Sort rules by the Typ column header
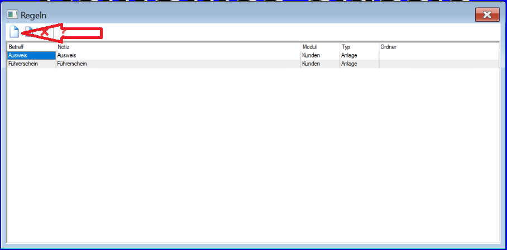This screenshot has height=250, width=507. pos(359,47)
